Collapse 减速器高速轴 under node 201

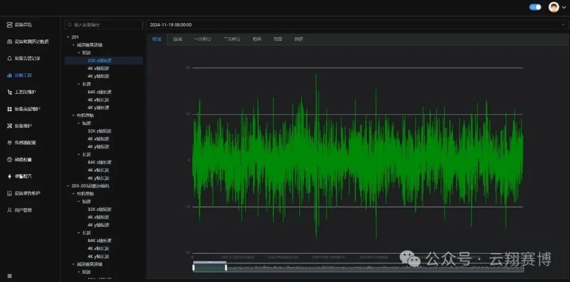pos(74,45)
